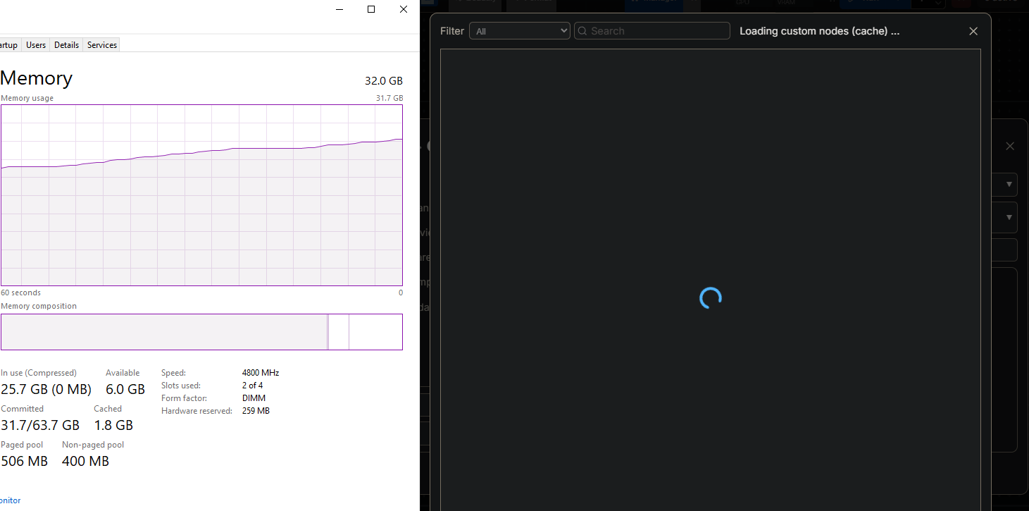This screenshot has width=1029, height=511.
Task: Expand the lower dropdown arrow in background dialog
Action: coord(1009,217)
